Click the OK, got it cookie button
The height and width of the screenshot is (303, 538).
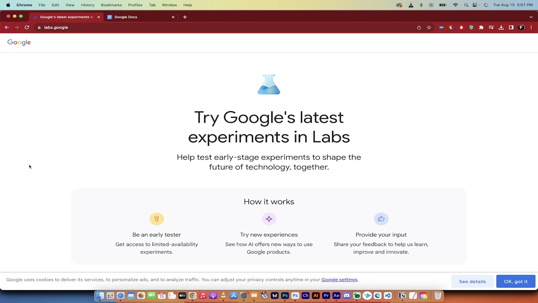[x=516, y=281]
